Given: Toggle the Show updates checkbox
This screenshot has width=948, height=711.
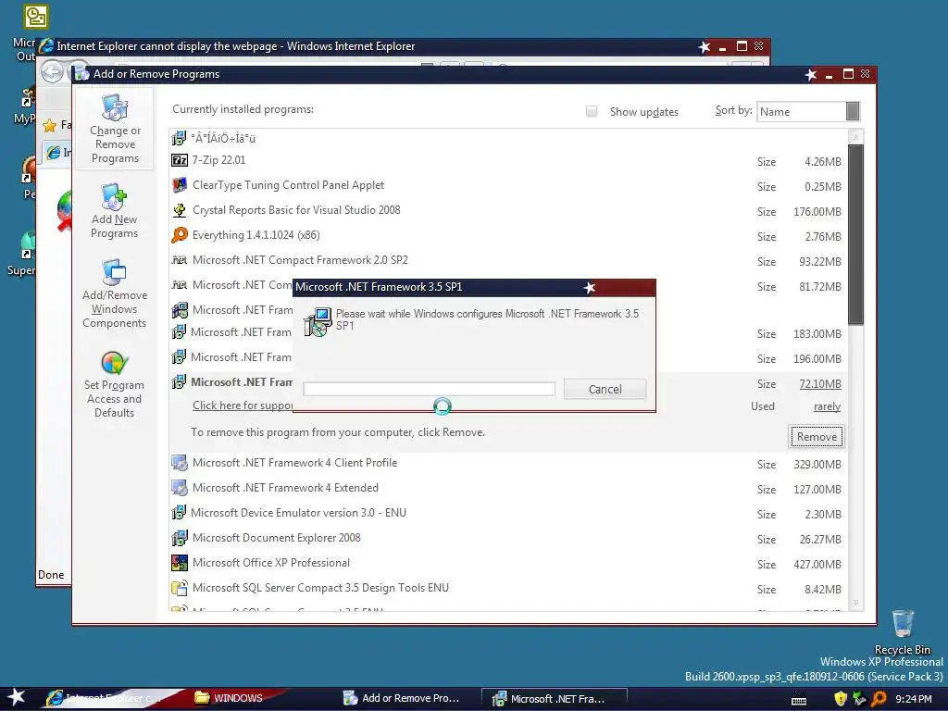Looking at the screenshot, I should (592, 111).
